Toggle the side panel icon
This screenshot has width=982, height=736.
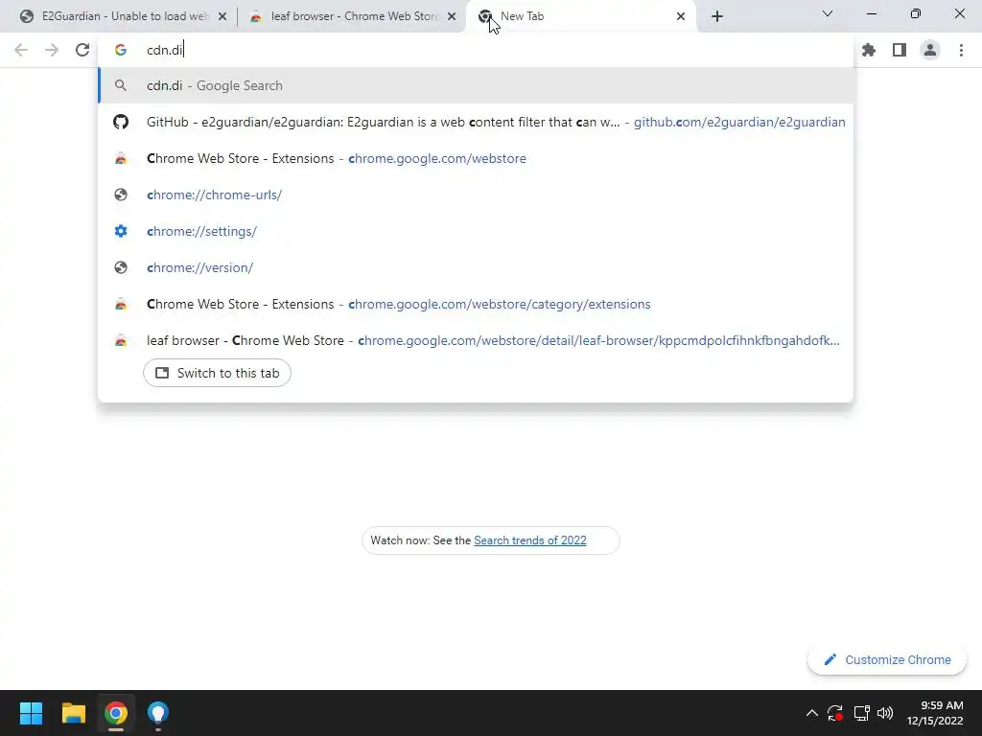point(900,50)
